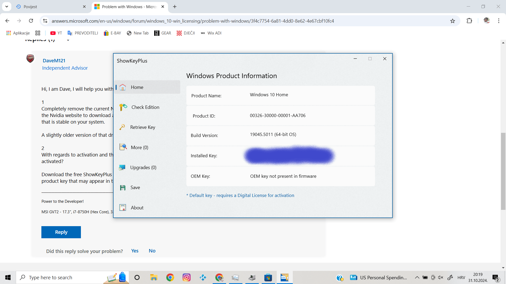This screenshot has height=284, width=506.
Task: Open Google Chrome taskbar icon next to File Explorer
Action: click(170, 277)
